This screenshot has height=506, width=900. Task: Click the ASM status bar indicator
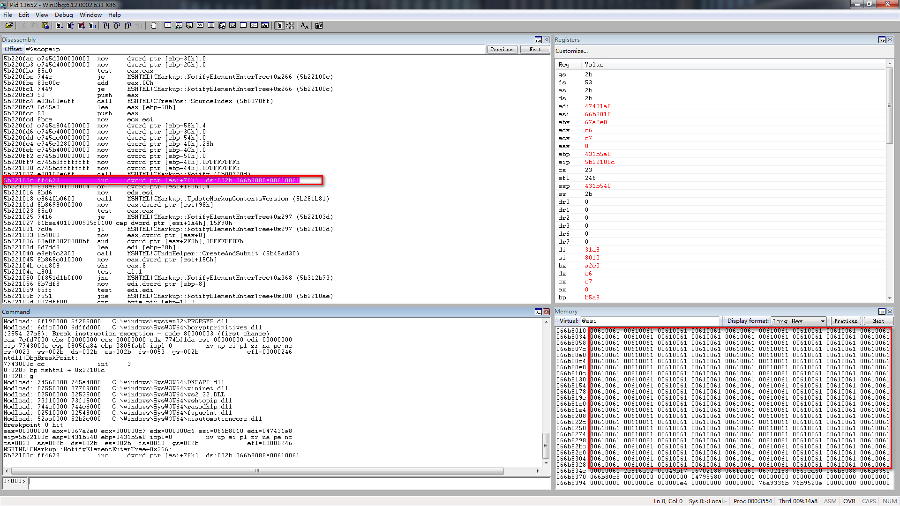pos(830,501)
